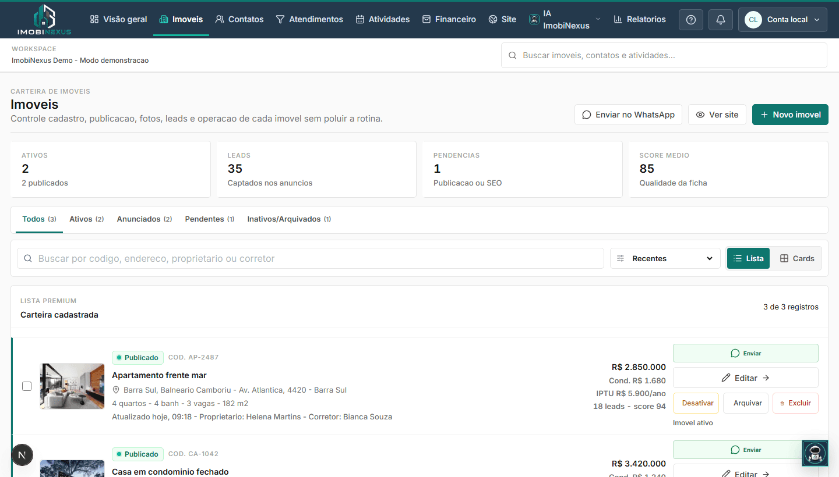Open Atendimentos section
This screenshot has width=839, height=477.
point(309,20)
